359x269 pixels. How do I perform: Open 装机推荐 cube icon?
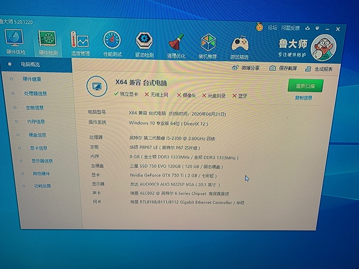[208, 46]
